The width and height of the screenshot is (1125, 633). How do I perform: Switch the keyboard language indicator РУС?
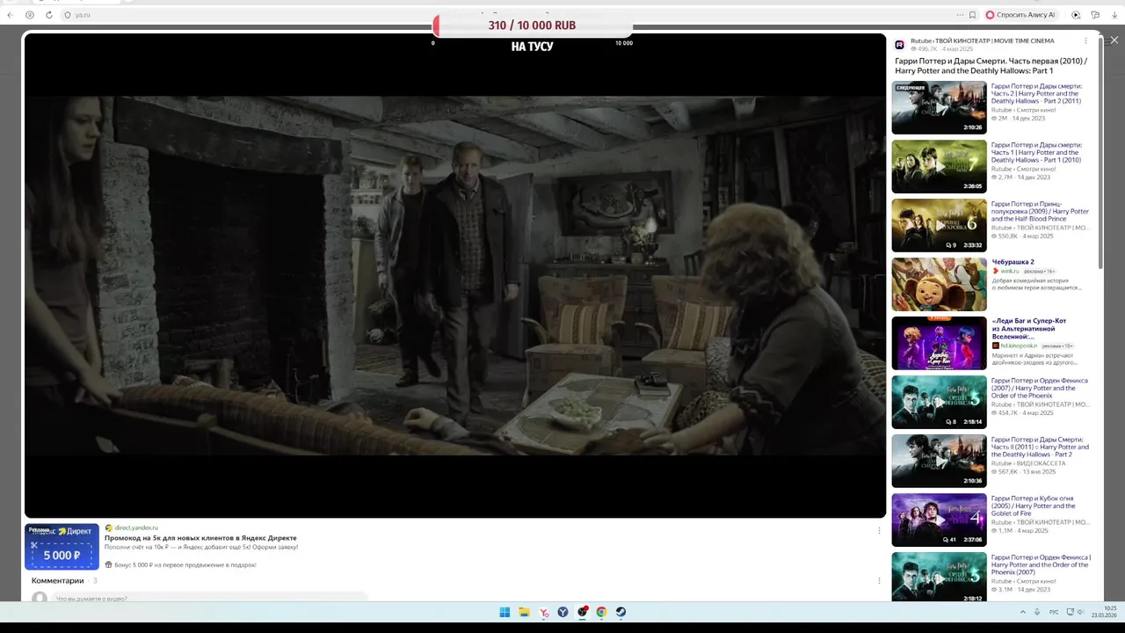1054,612
